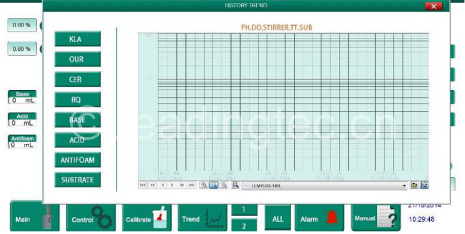
Task: Display the ANTIFOAM trend
Action: click(77, 160)
